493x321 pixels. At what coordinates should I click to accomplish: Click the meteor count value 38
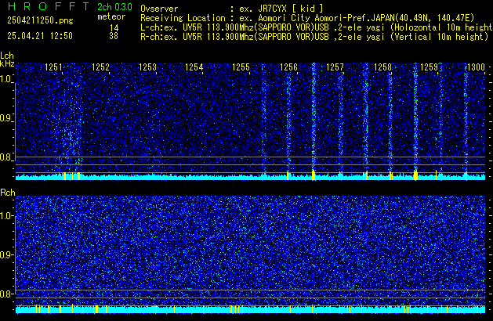pyautogui.click(x=114, y=36)
